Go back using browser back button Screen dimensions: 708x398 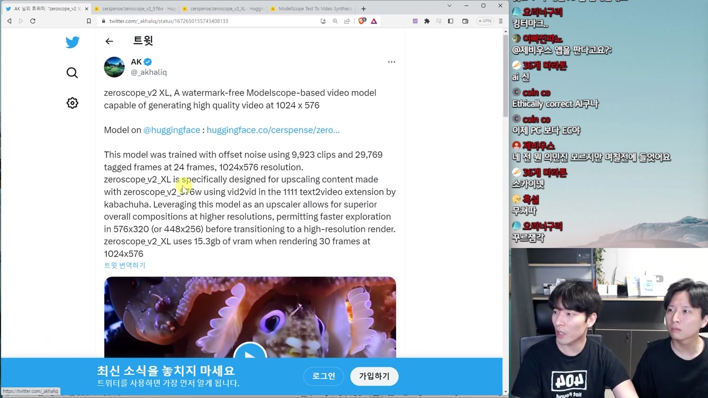click(x=9, y=21)
